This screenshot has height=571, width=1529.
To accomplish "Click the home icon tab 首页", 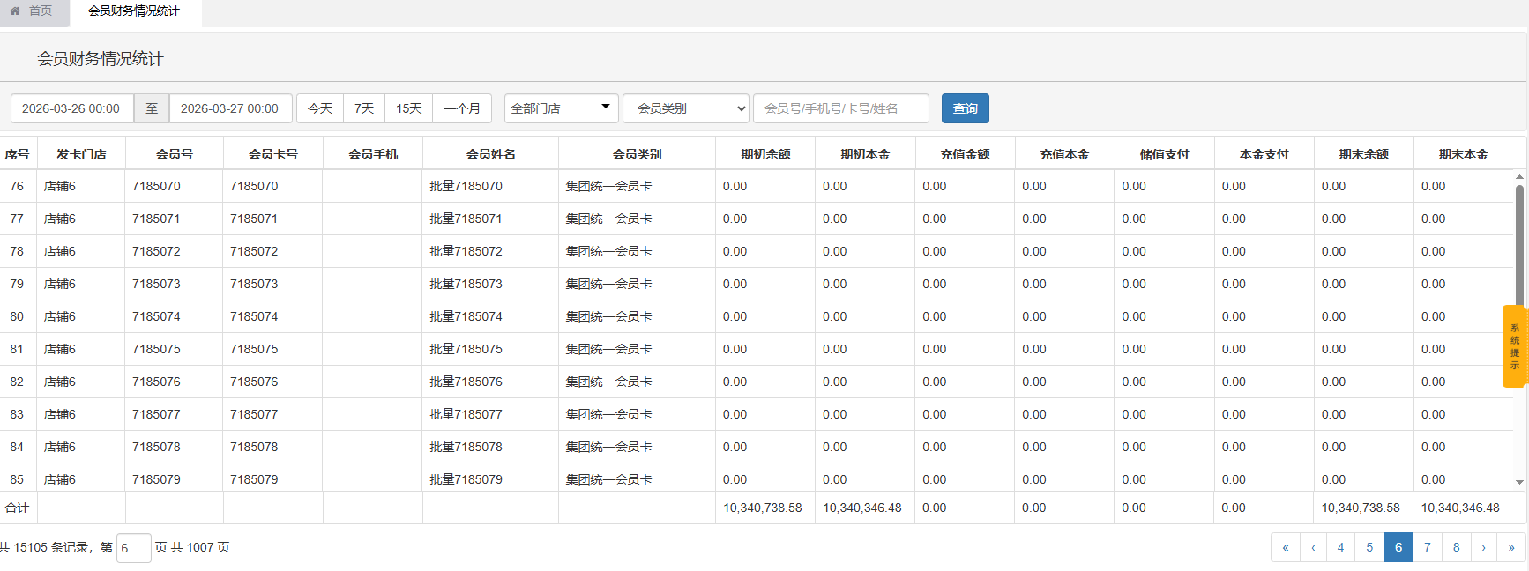I will [x=32, y=11].
